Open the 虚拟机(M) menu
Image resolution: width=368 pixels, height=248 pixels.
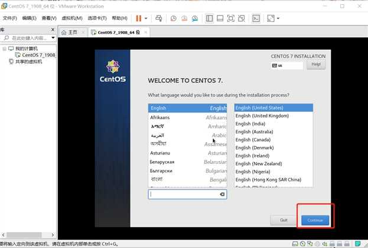click(72, 18)
